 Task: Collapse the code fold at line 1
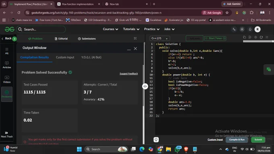pos(154,44)
